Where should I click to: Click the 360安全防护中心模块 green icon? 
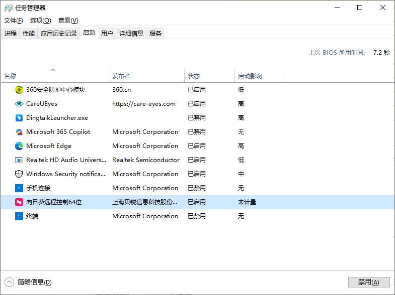pos(19,90)
